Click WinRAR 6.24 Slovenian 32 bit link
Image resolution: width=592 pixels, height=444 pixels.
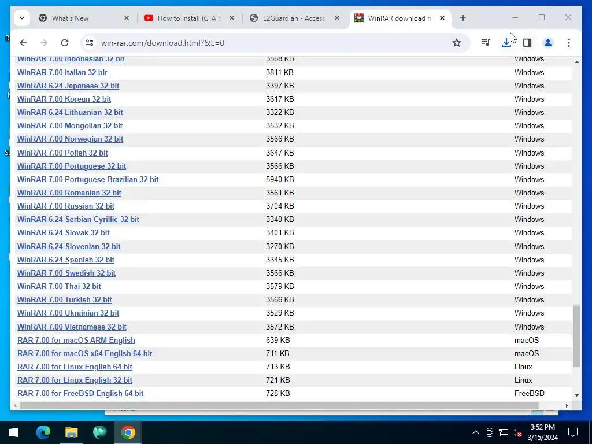[69, 246]
